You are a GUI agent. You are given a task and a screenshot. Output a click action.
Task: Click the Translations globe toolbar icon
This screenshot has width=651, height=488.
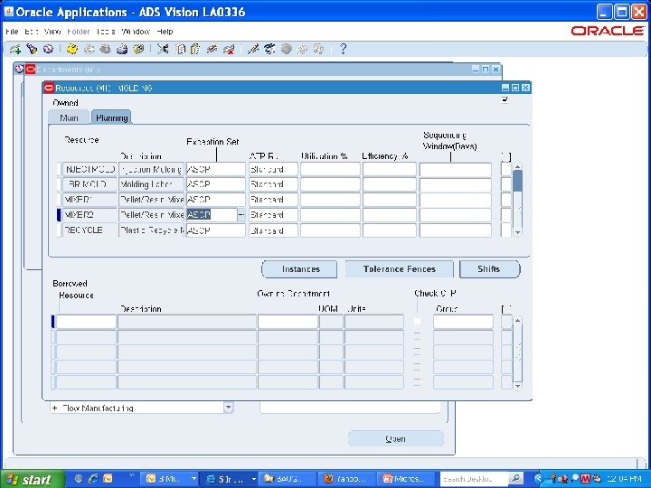[x=286, y=50]
